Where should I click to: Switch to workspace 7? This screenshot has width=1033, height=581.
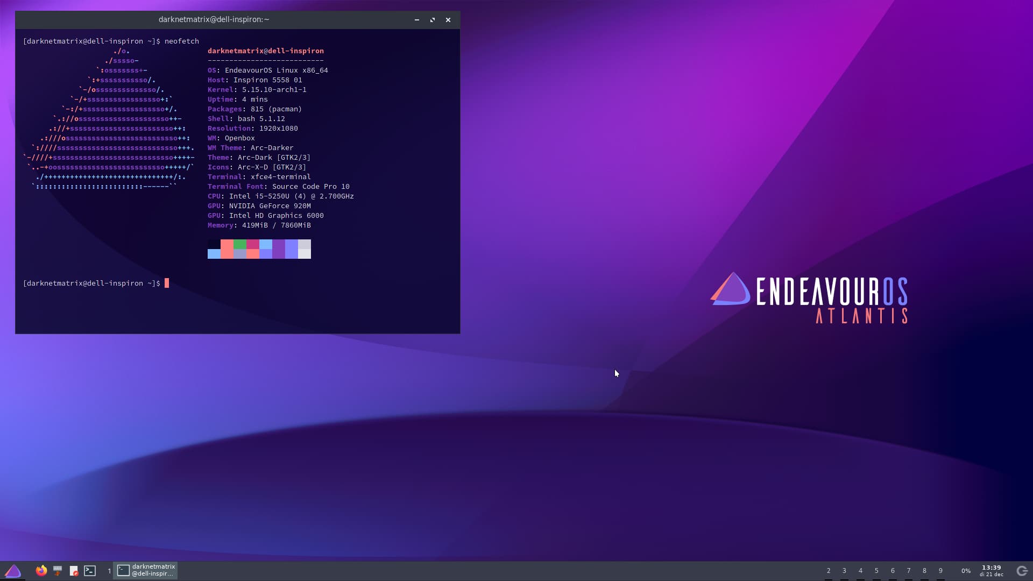tap(908, 571)
